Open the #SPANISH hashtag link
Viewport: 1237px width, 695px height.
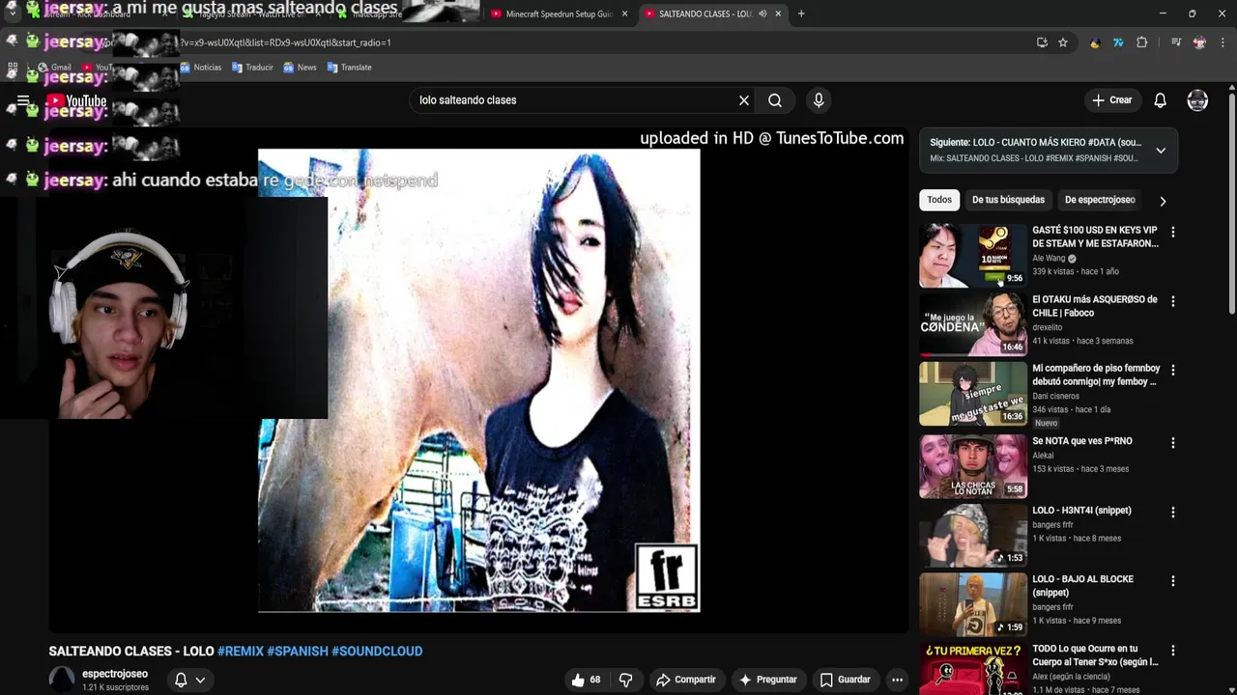(x=298, y=652)
